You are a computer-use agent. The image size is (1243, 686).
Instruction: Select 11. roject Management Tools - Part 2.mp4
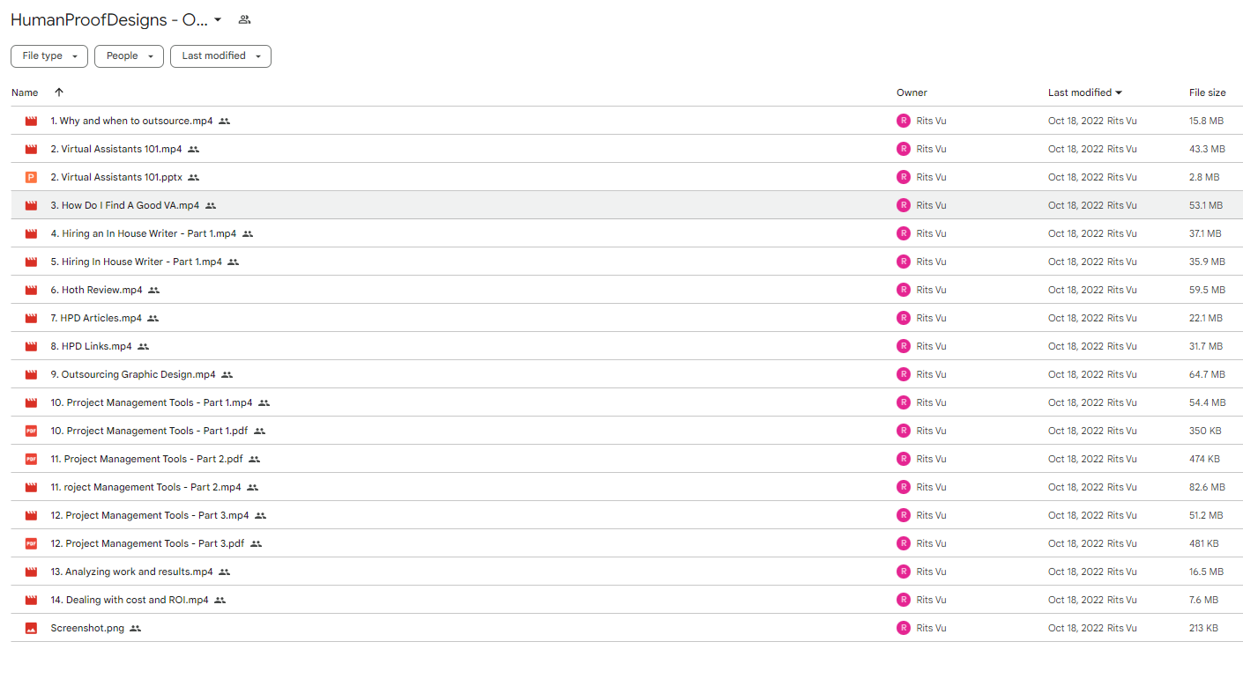pyautogui.click(x=145, y=487)
